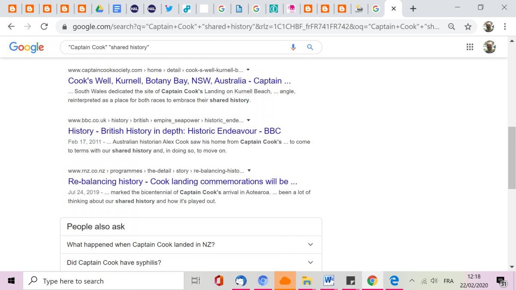Open Task View on the taskbar

(x=196, y=281)
